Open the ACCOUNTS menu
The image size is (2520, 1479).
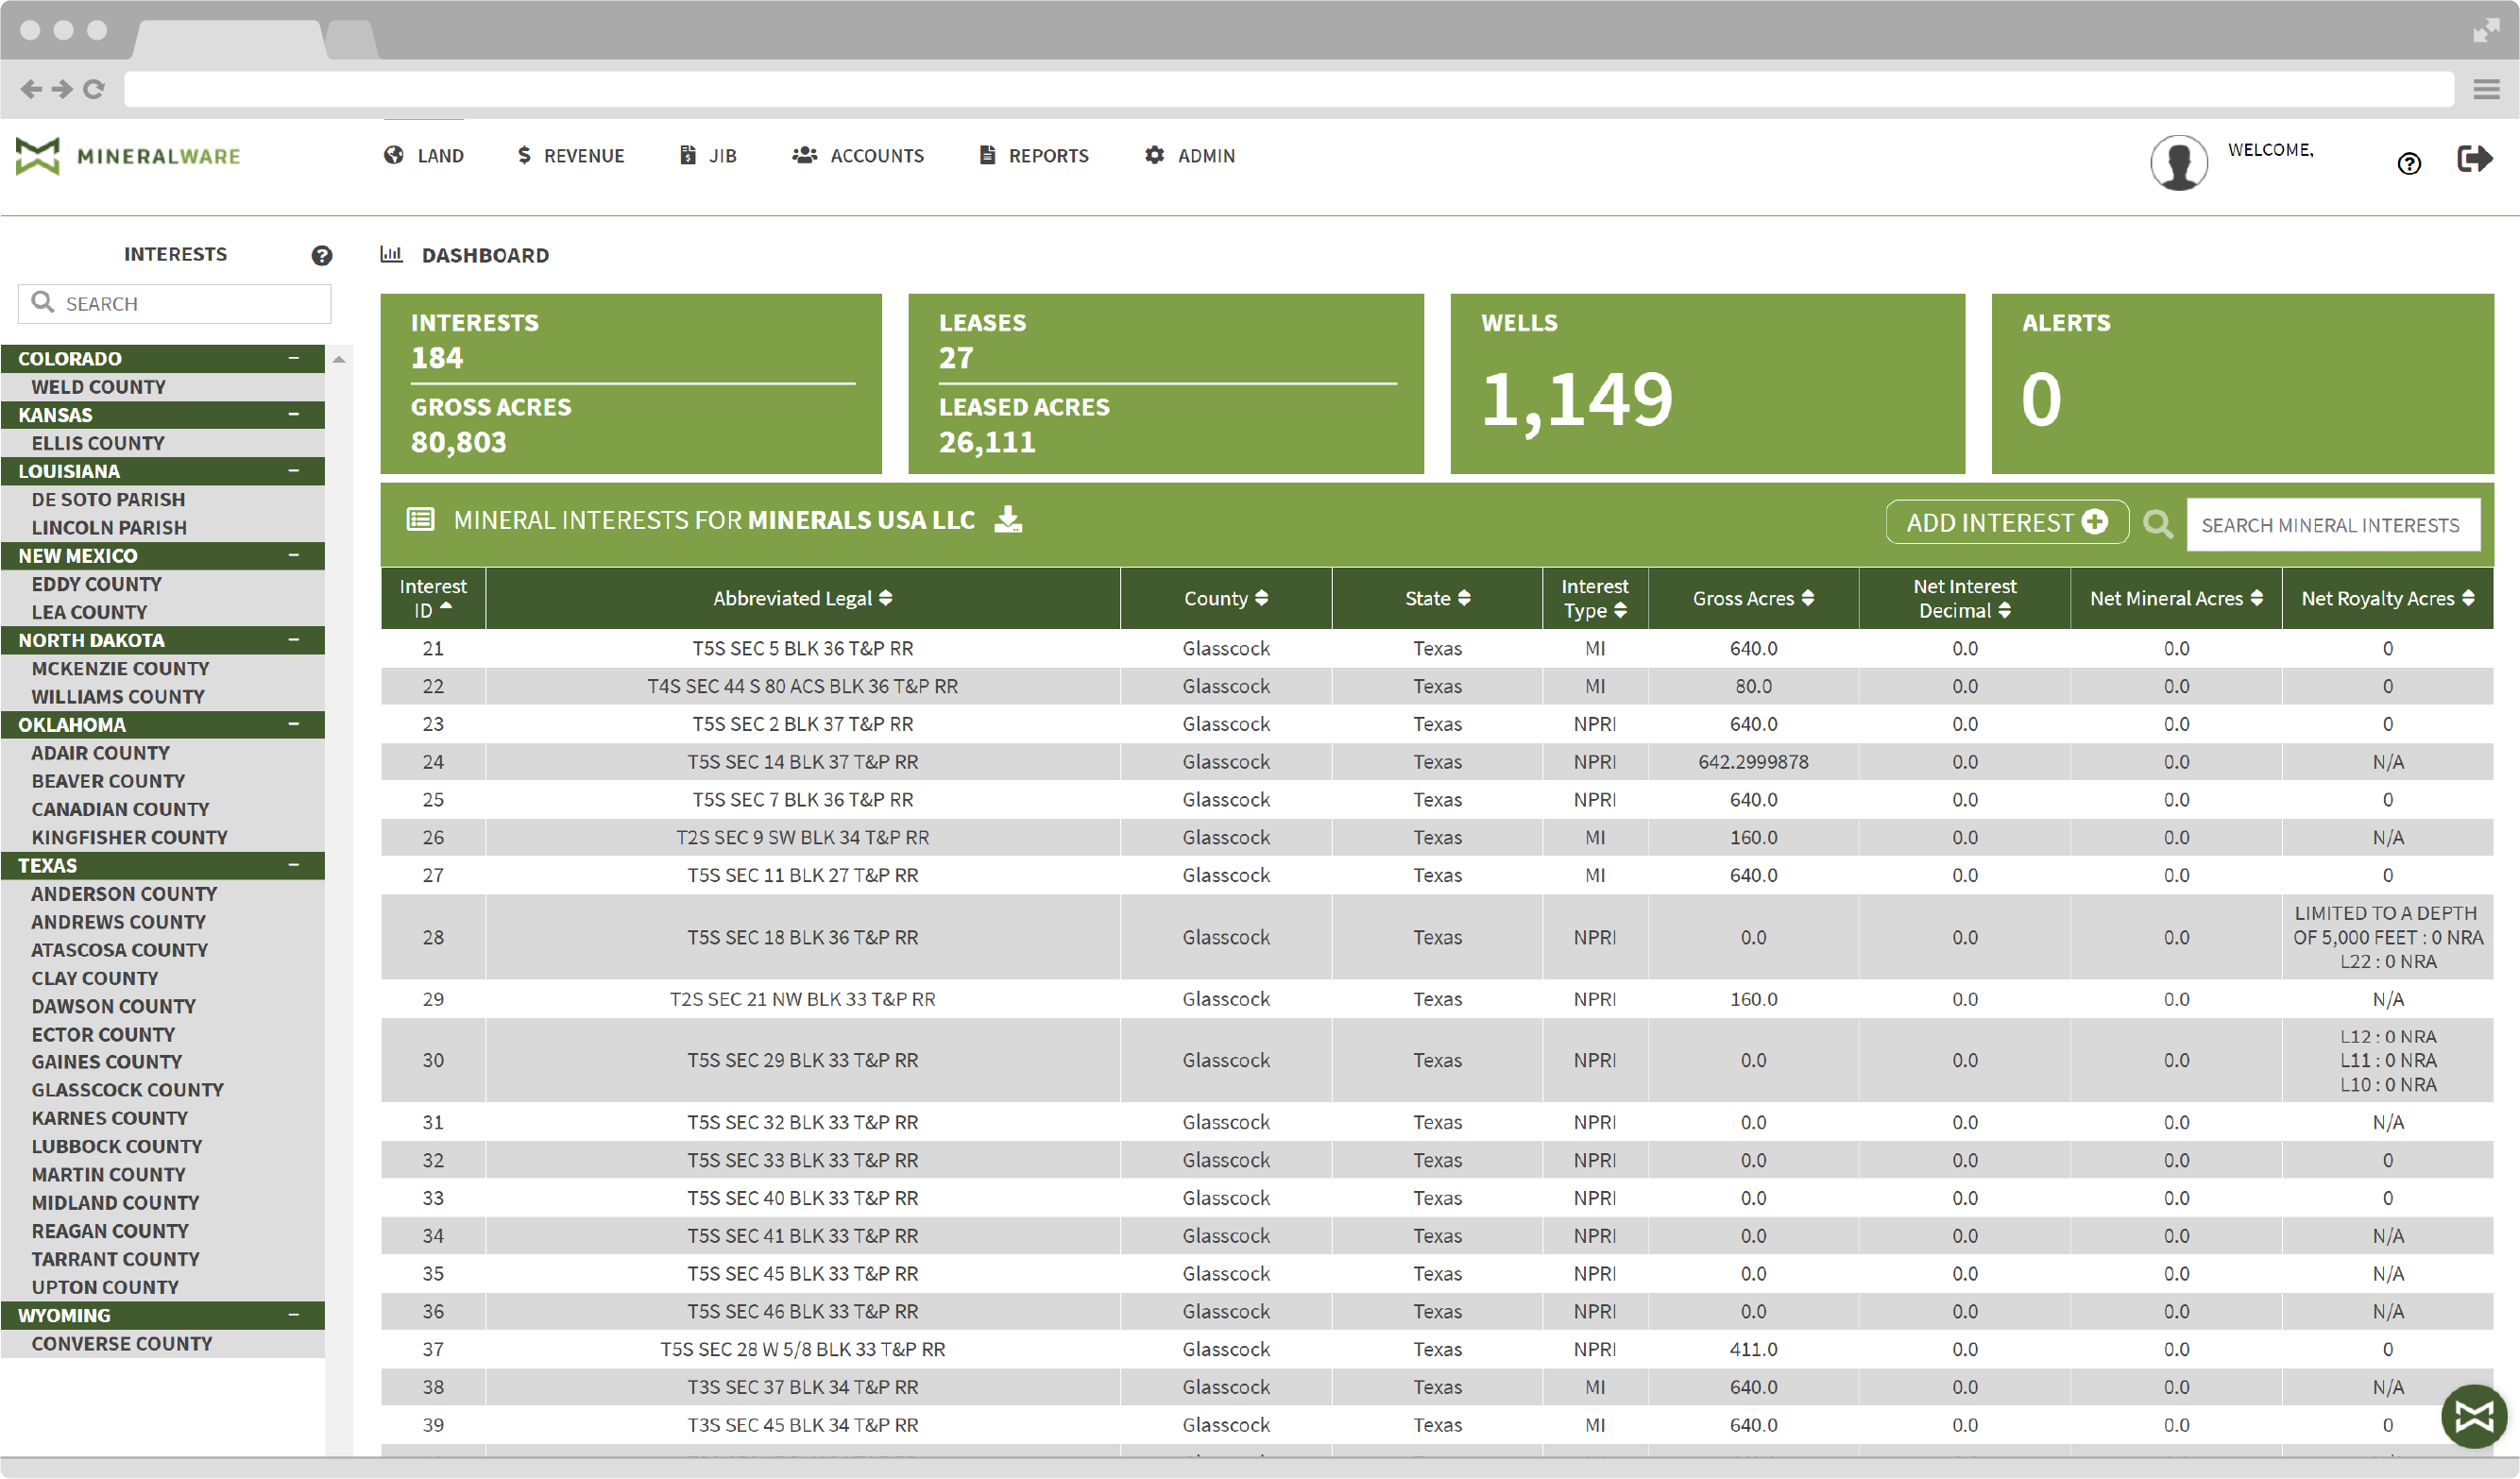(x=858, y=155)
